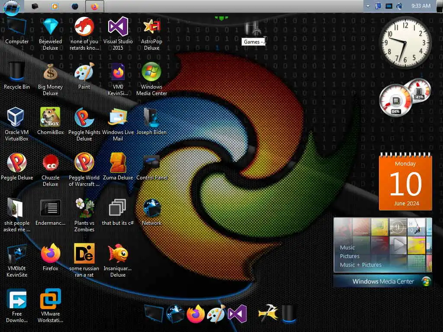Click the Windows Media Center gadget banner

pyautogui.click(x=382, y=281)
